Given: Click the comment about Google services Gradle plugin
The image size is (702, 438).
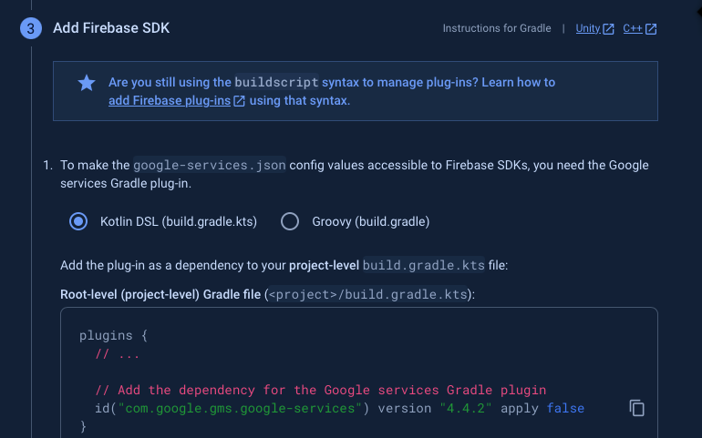Looking at the screenshot, I should tap(321, 390).
